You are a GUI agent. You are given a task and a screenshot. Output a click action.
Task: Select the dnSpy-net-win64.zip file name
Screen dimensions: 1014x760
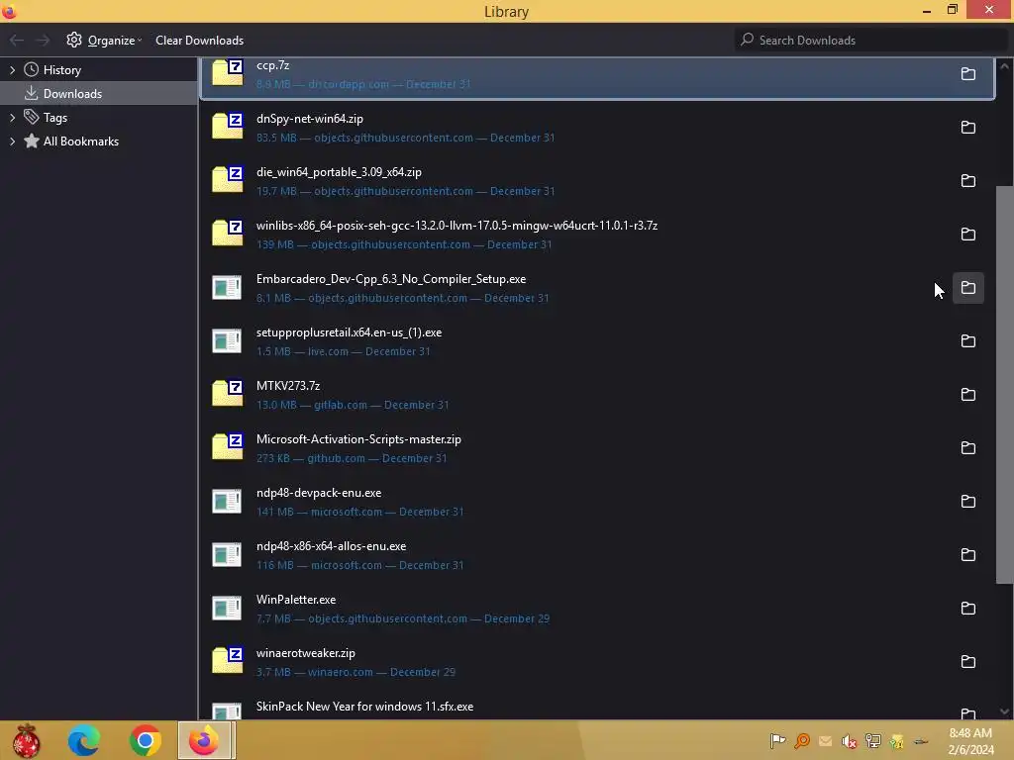(x=310, y=119)
